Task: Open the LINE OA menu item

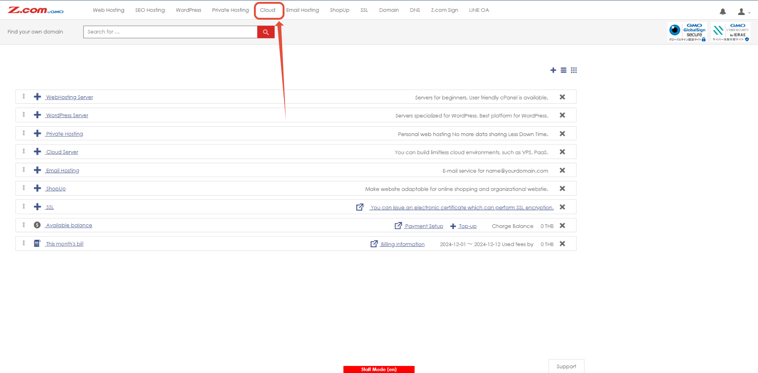Action: click(479, 10)
